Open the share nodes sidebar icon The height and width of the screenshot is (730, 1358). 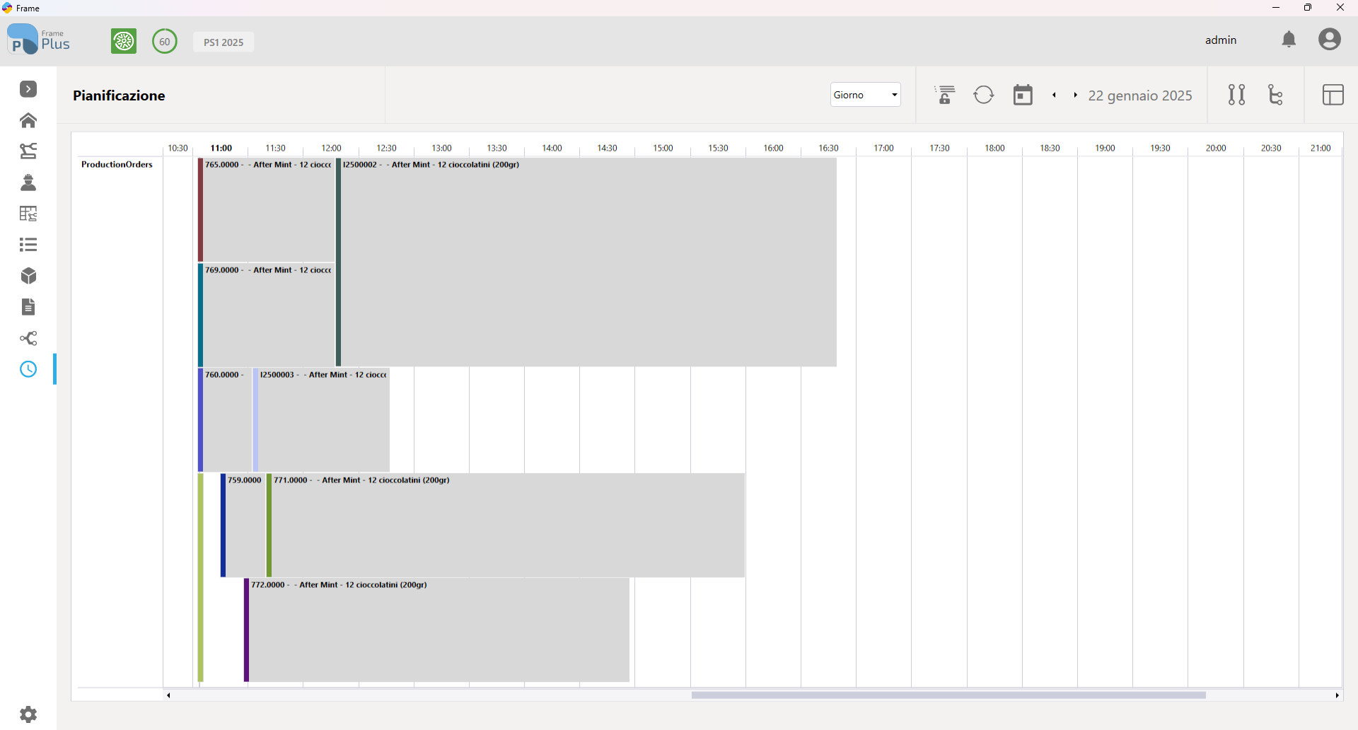[28, 338]
